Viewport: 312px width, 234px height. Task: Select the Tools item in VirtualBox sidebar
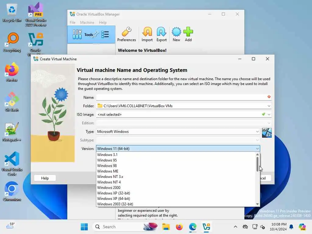click(x=91, y=34)
